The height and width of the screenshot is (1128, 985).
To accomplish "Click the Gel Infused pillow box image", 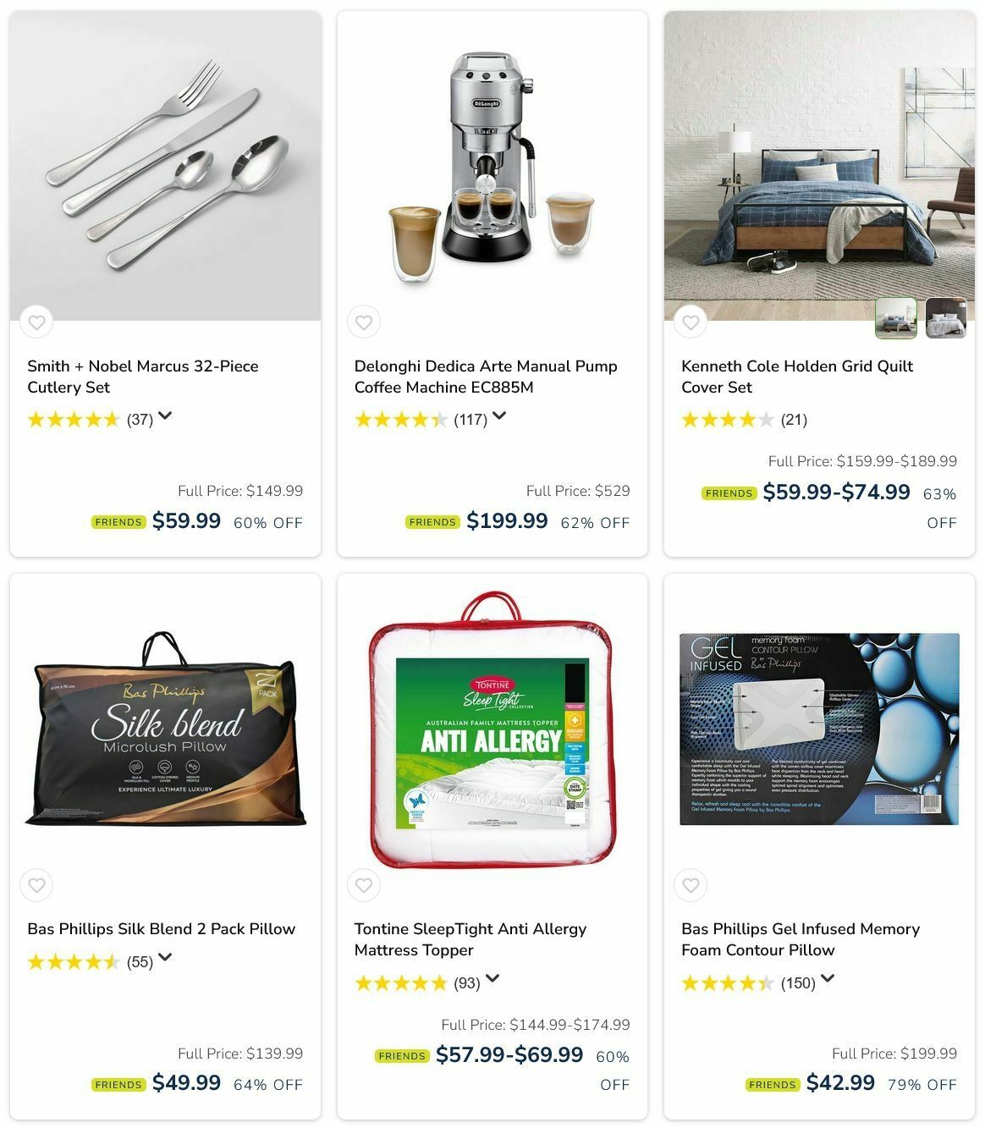I will (819, 729).
